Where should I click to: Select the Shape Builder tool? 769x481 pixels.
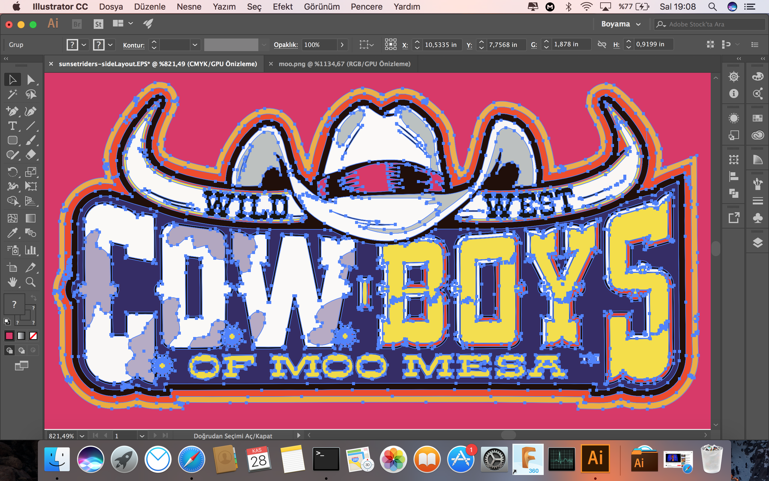coord(13,201)
